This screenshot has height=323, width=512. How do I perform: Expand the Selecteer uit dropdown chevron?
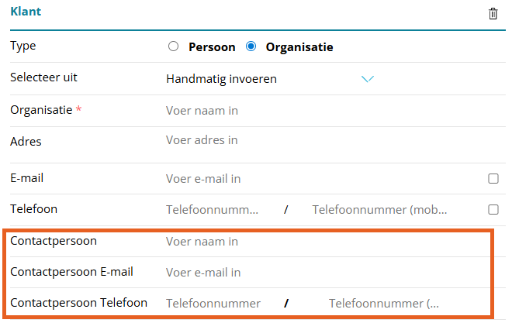pyautogui.click(x=368, y=79)
